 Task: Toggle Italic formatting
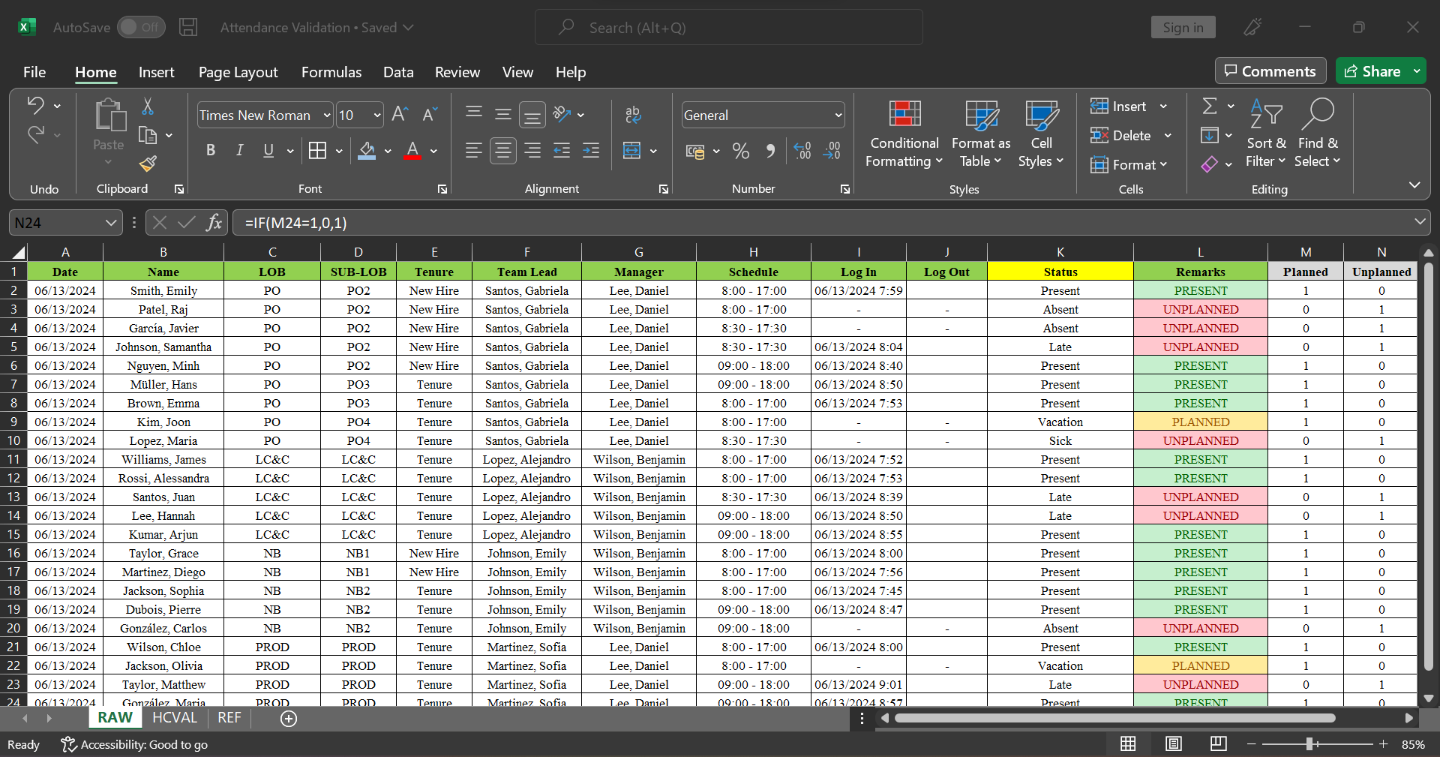click(x=239, y=151)
